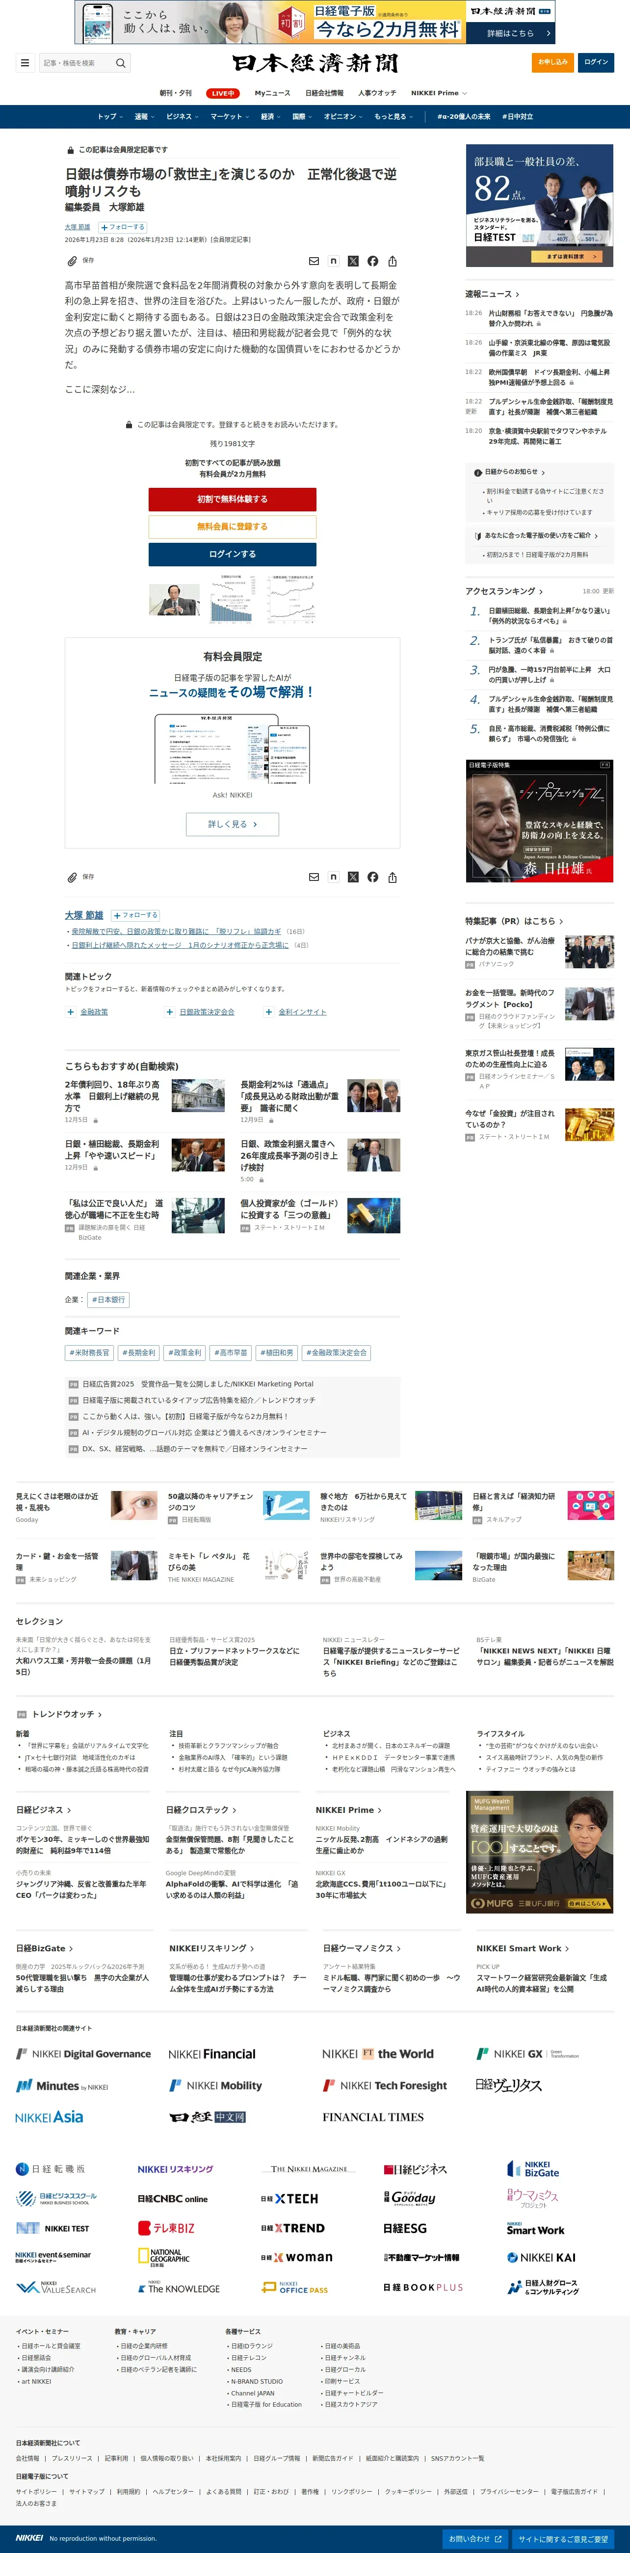Open アクセスランキング heading link

tap(504, 592)
